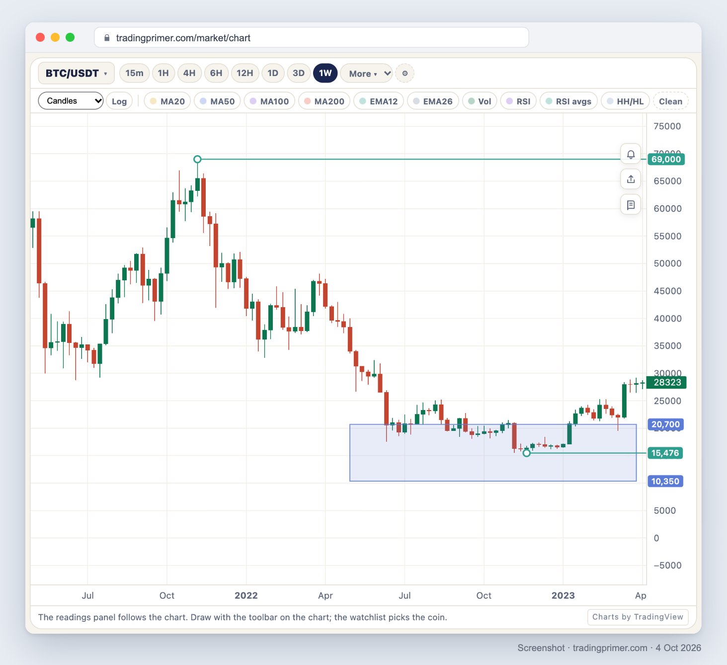Choose the 12H timeframe

[244, 73]
